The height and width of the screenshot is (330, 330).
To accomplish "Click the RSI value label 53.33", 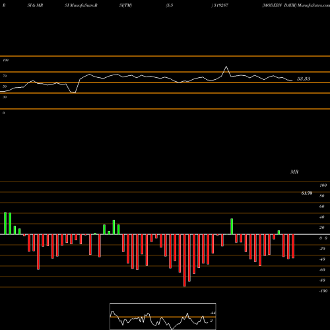I will tap(304, 79).
